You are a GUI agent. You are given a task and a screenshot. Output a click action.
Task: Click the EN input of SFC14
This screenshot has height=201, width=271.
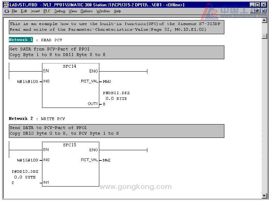(46, 71)
